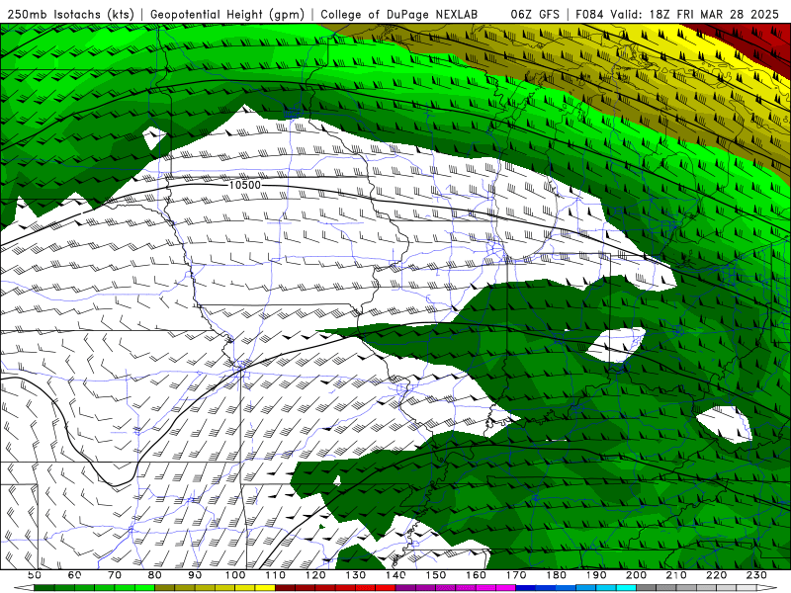
Task: Click the bright red legend swatch before 140
Action: point(386,588)
